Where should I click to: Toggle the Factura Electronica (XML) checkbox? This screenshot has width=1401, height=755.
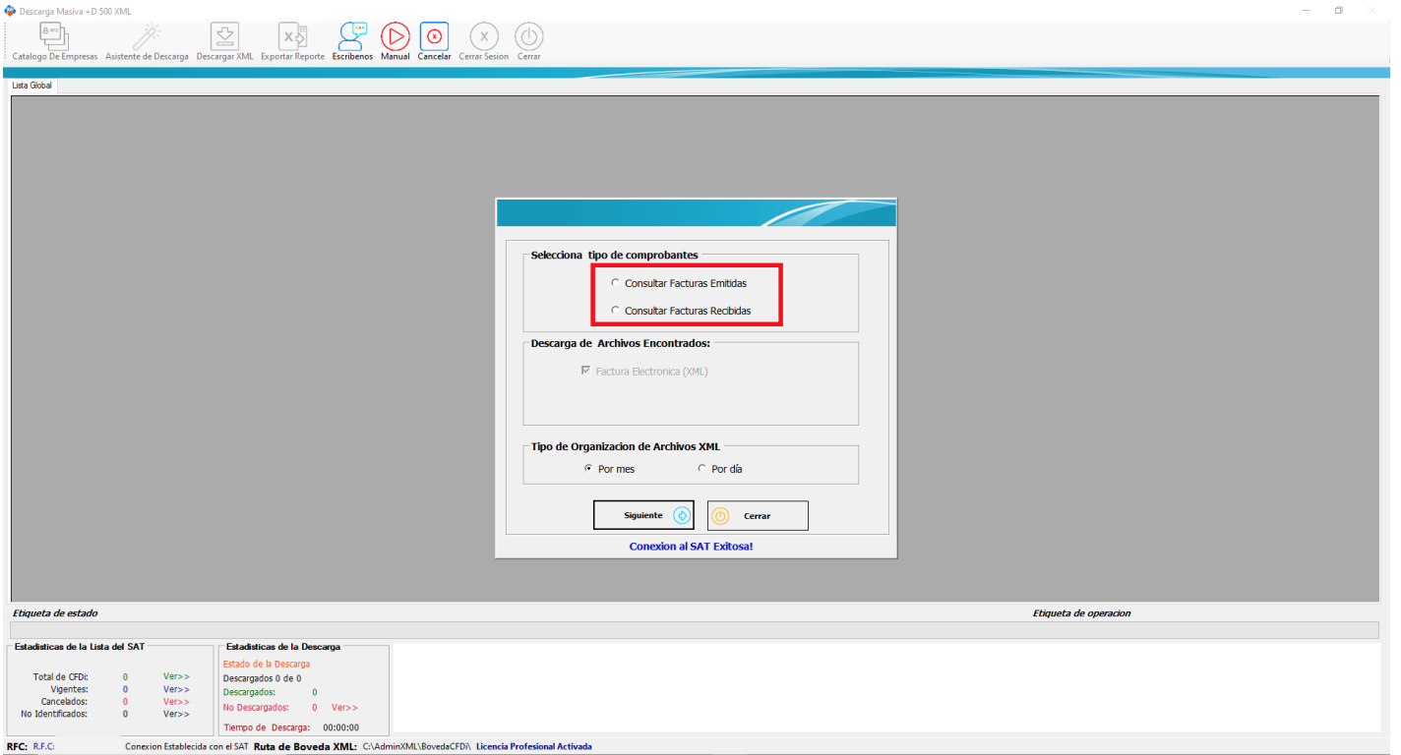click(x=584, y=371)
